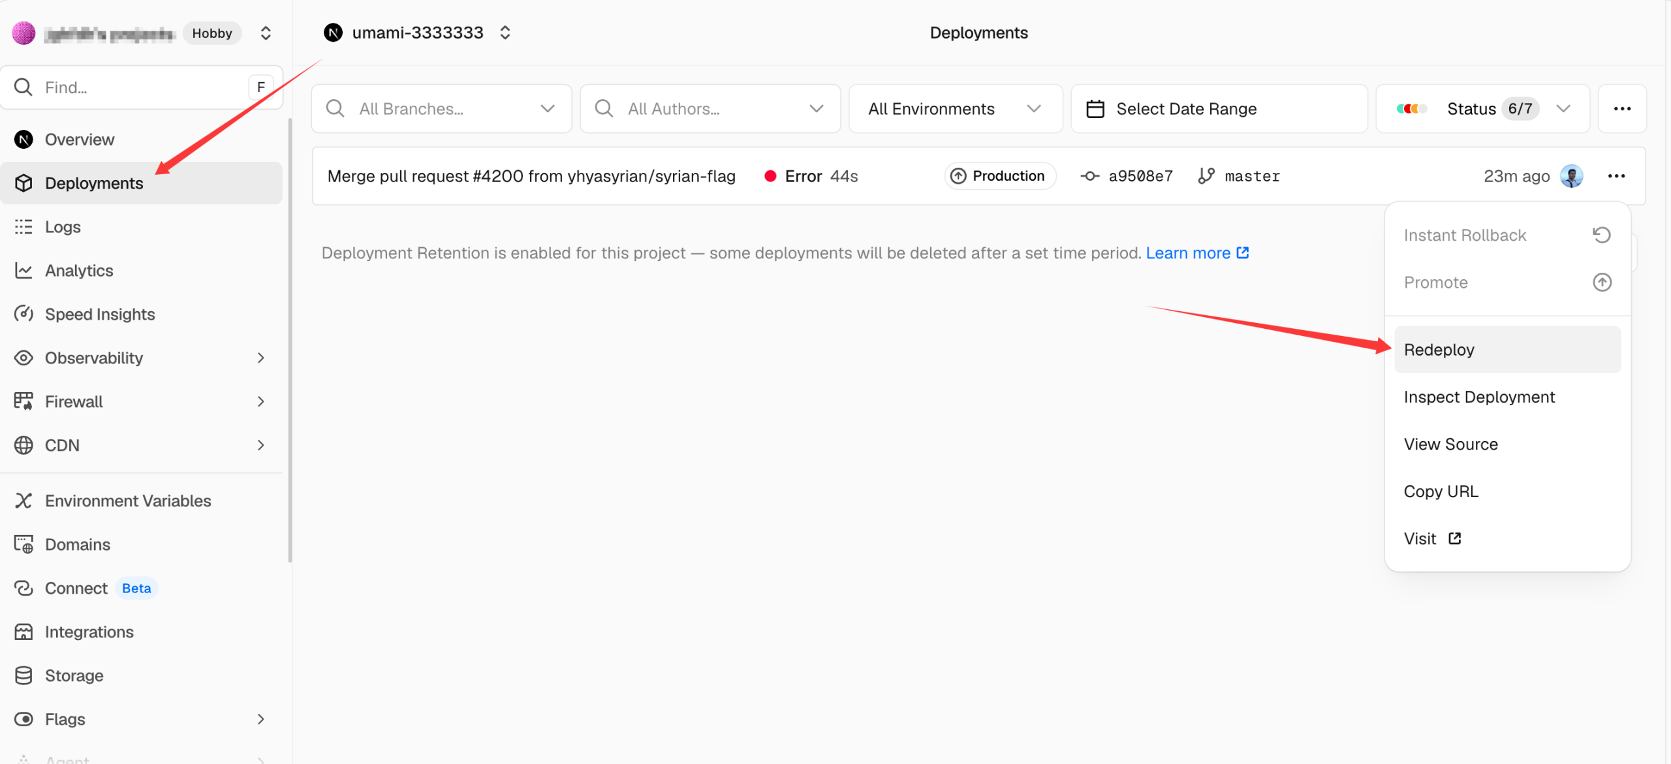Click the CDN globe icon
This screenshot has height=764, width=1671.
click(x=23, y=445)
